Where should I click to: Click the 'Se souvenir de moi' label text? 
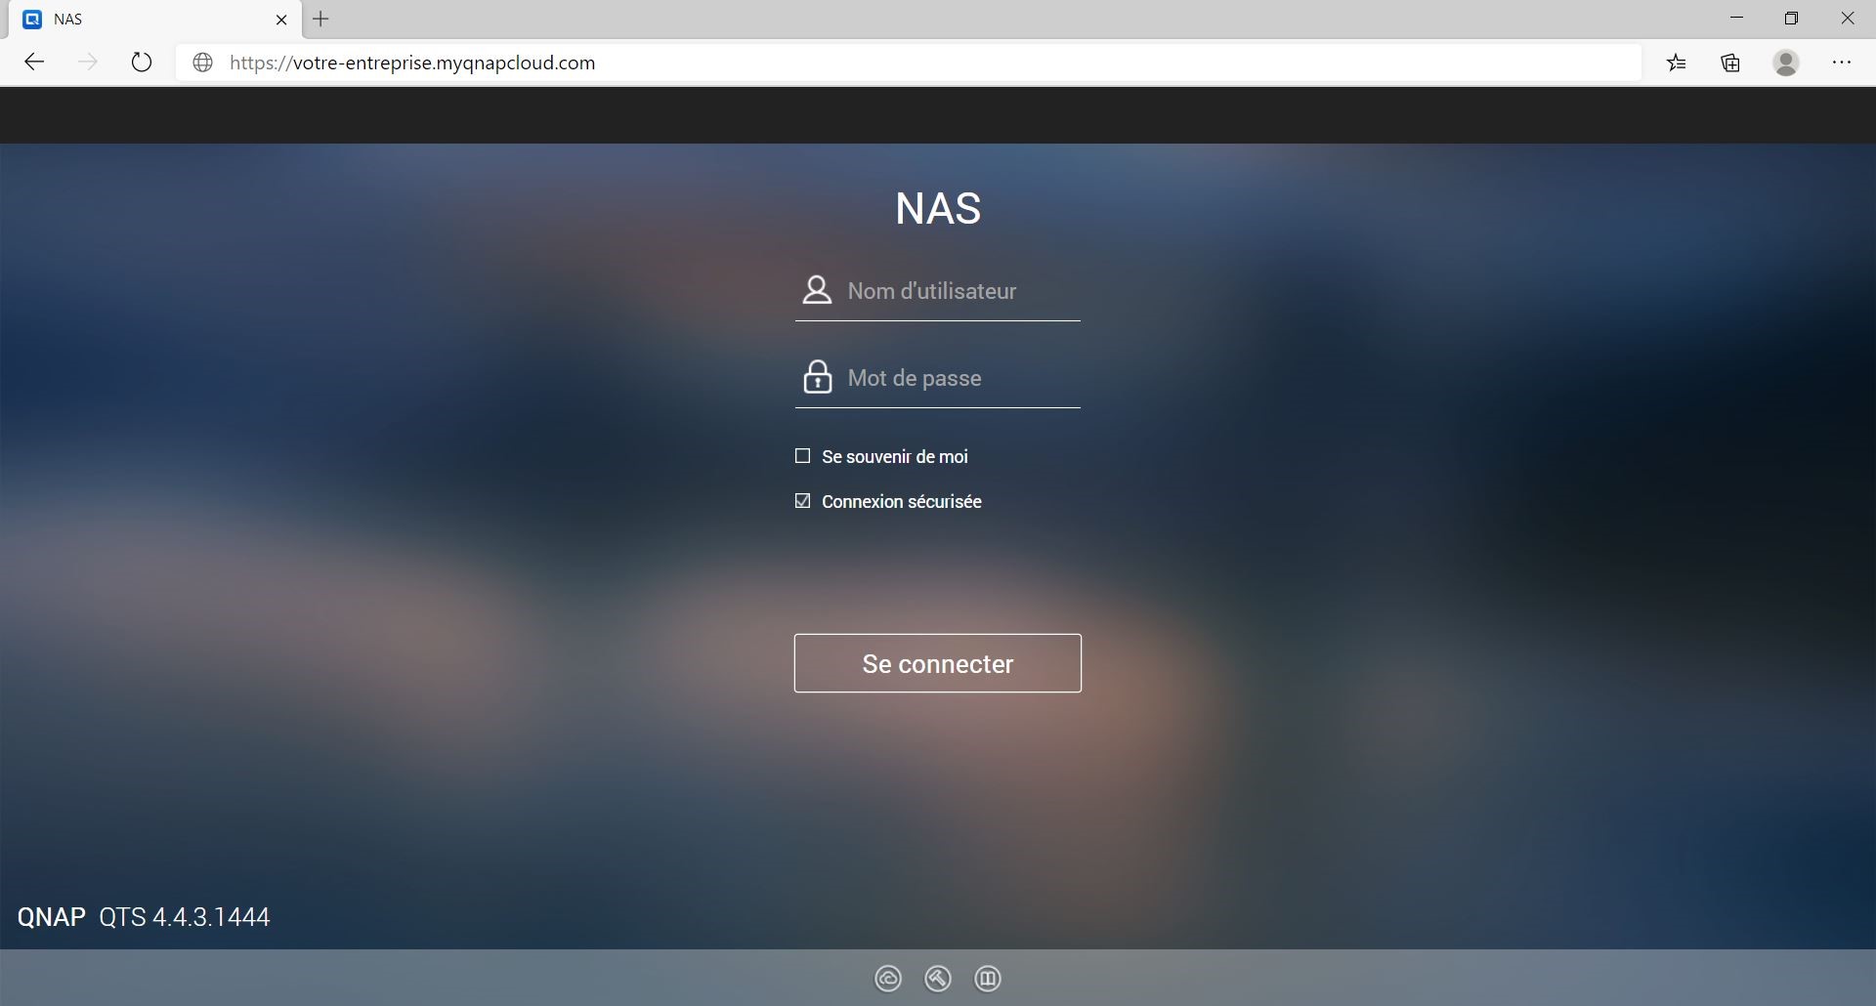[x=895, y=456]
